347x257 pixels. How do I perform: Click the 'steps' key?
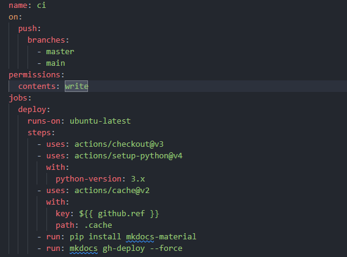pos(39,133)
